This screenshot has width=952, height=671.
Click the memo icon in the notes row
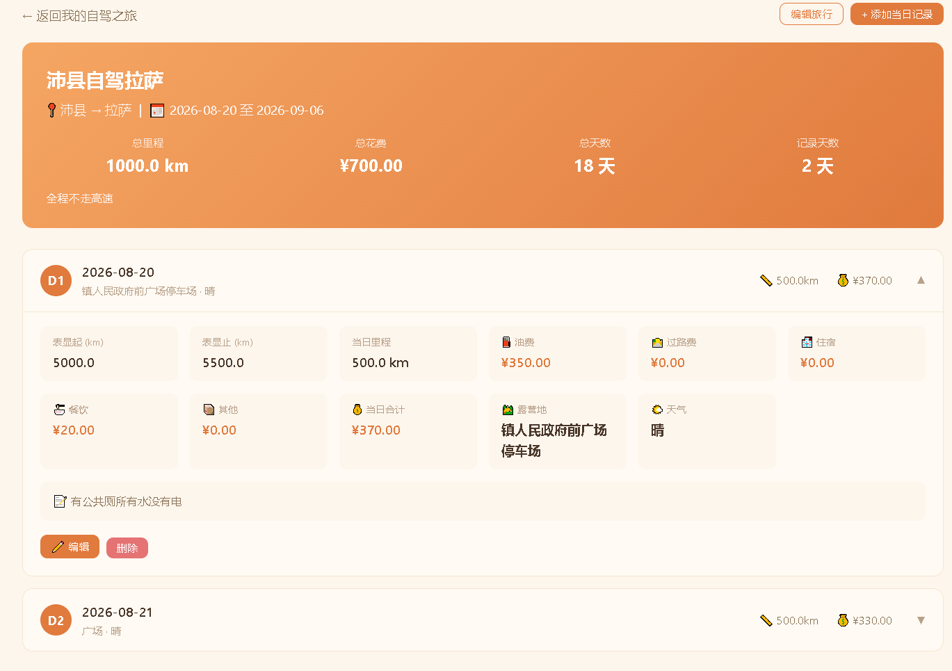pos(60,501)
